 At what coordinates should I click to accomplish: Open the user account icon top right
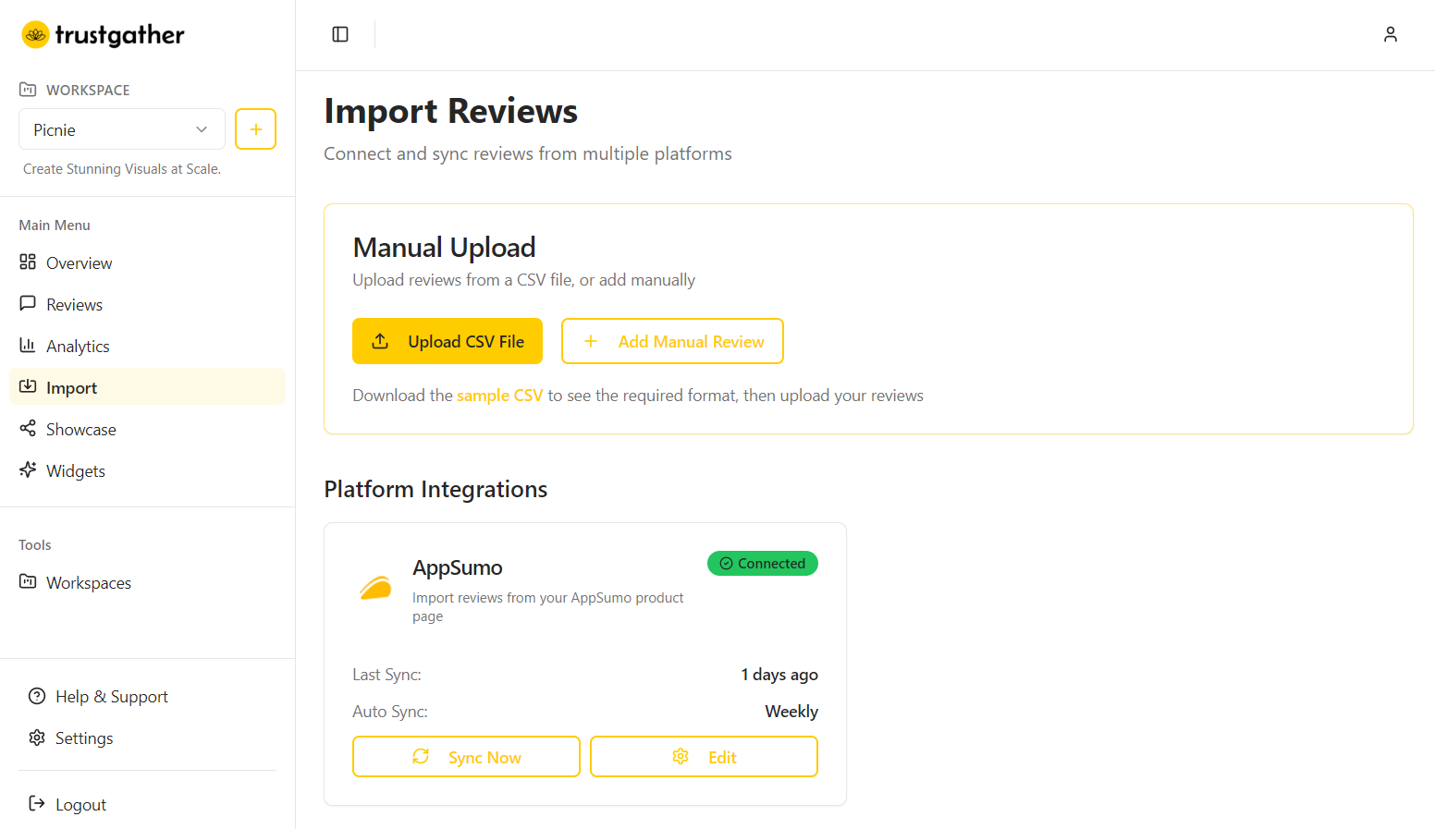coord(1391,34)
